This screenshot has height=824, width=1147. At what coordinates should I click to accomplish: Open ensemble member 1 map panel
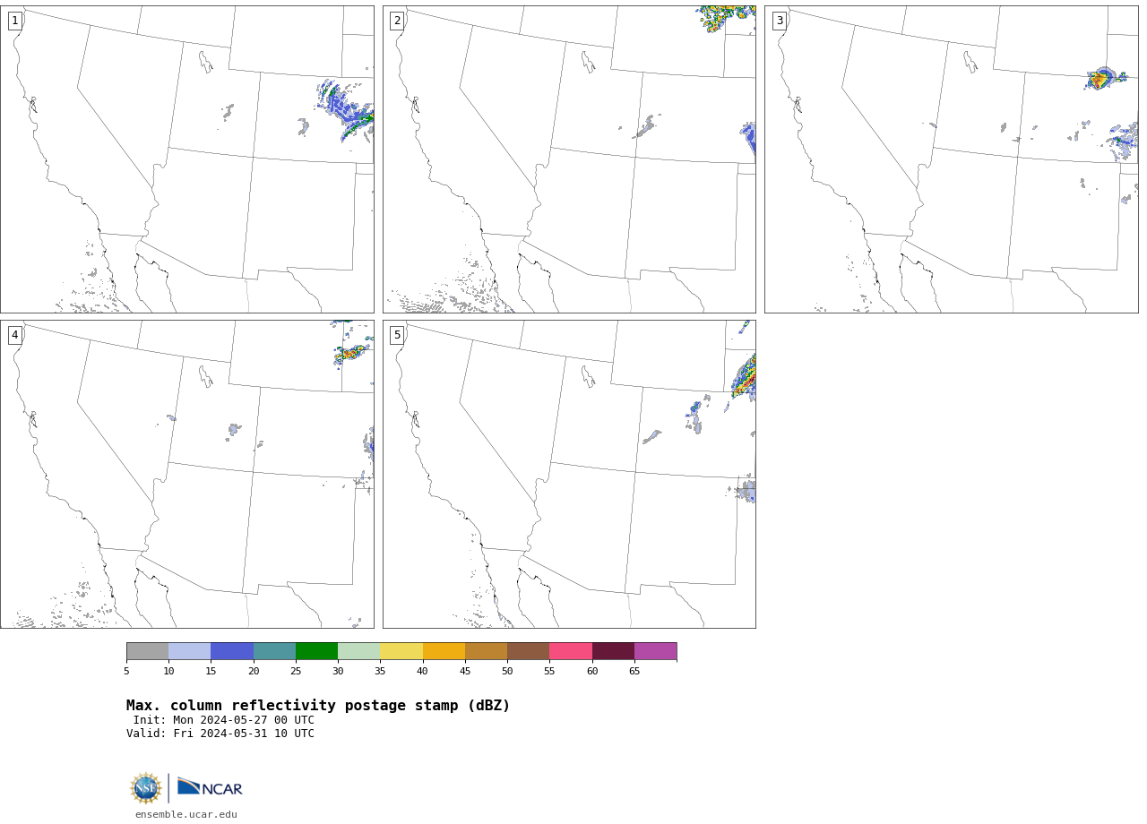click(x=186, y=159)
